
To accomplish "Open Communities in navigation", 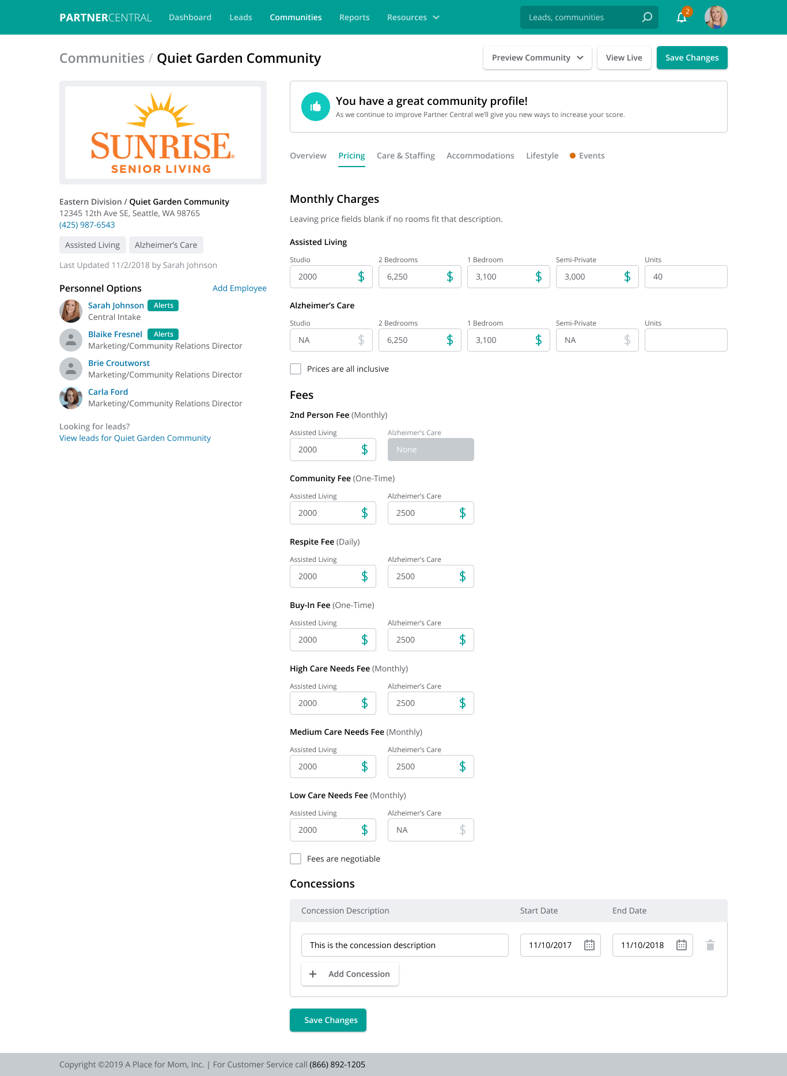I will [x=296, y=17].
